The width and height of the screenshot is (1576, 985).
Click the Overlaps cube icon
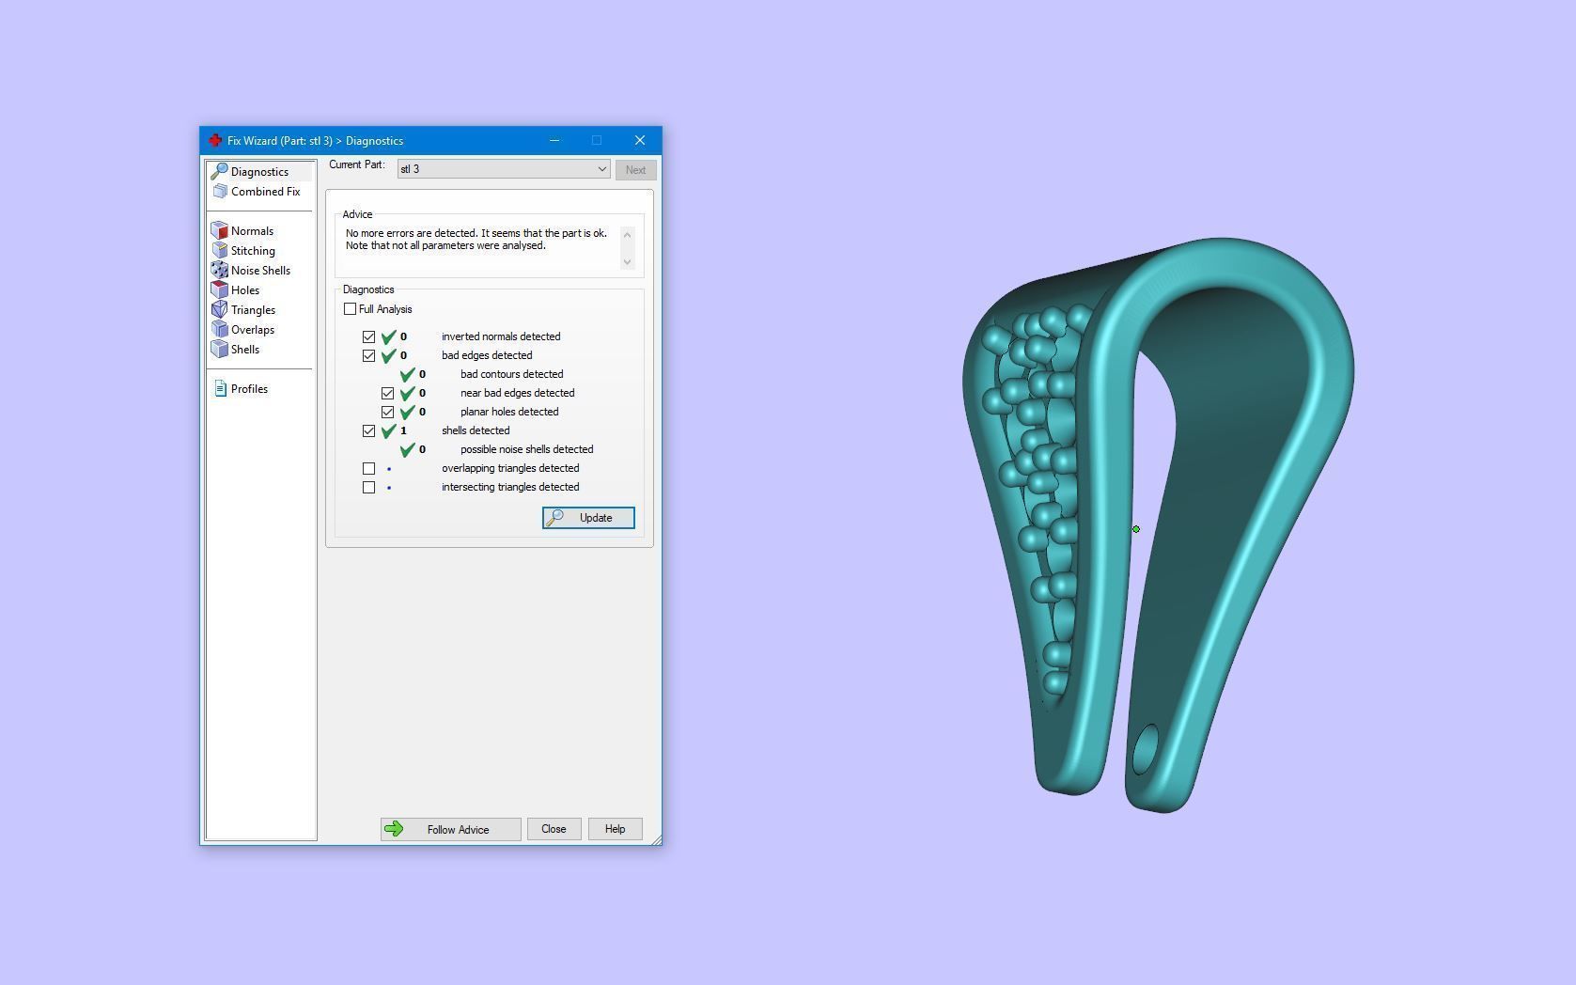point(220,329)
